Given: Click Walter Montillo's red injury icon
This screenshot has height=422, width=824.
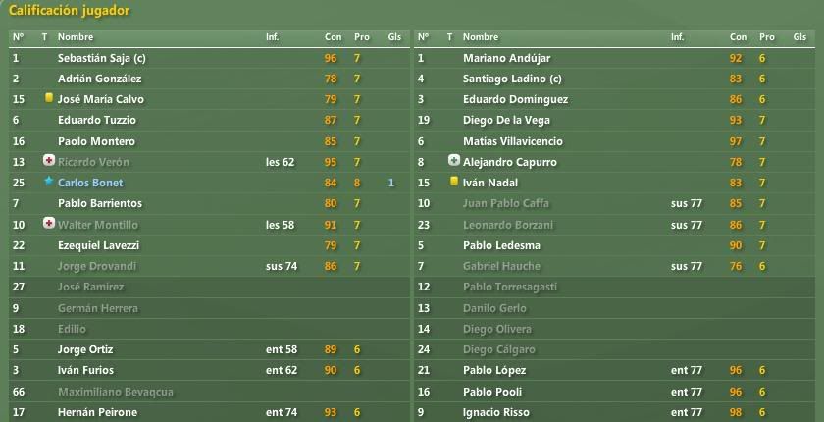Looking at the screenshot, I should point(49,224).
